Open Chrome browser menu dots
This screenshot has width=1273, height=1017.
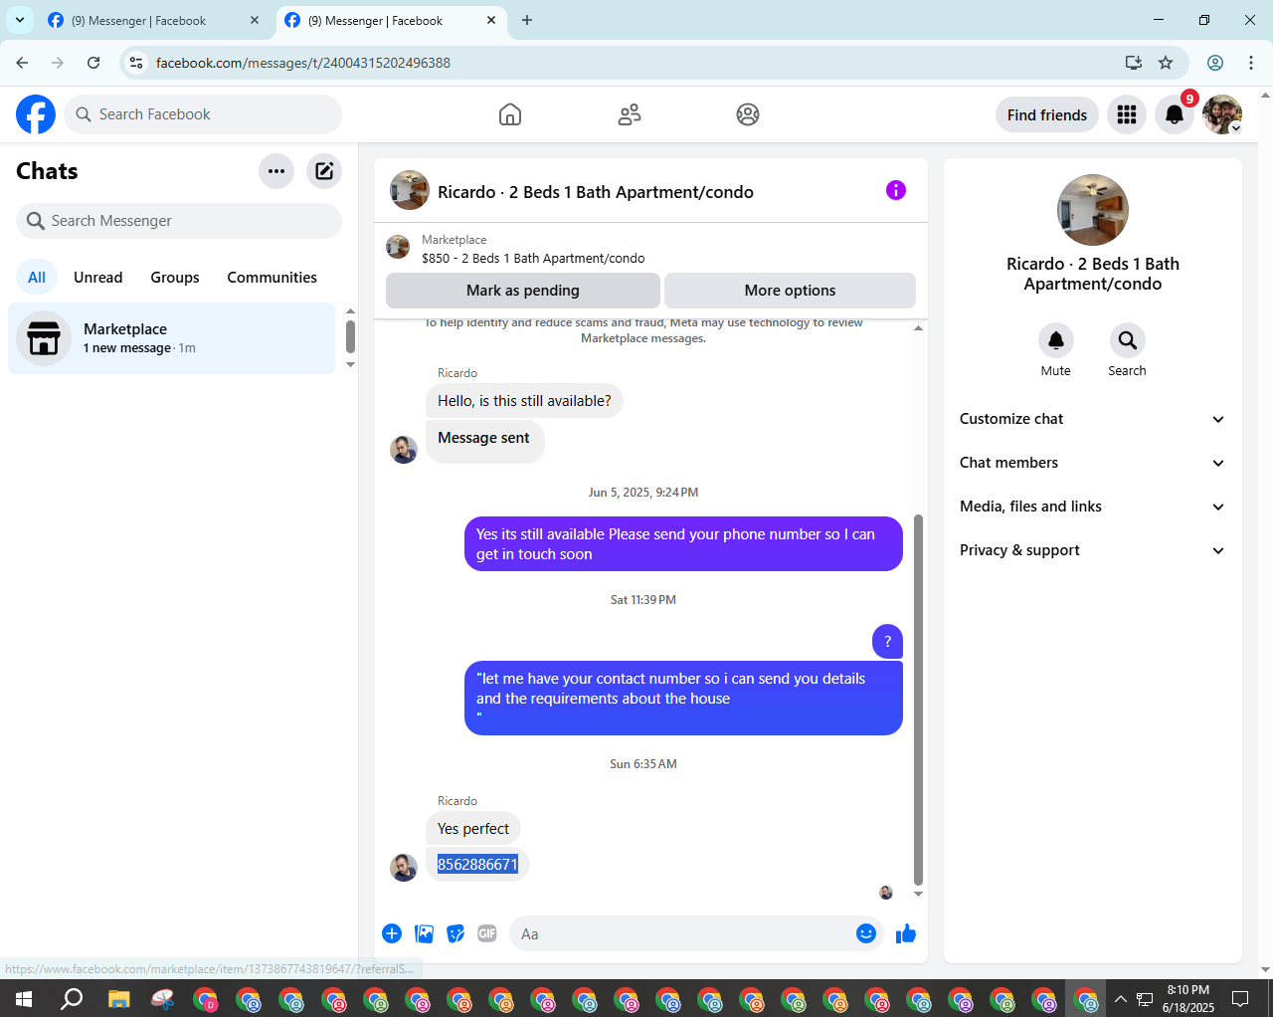point(1251,63)
